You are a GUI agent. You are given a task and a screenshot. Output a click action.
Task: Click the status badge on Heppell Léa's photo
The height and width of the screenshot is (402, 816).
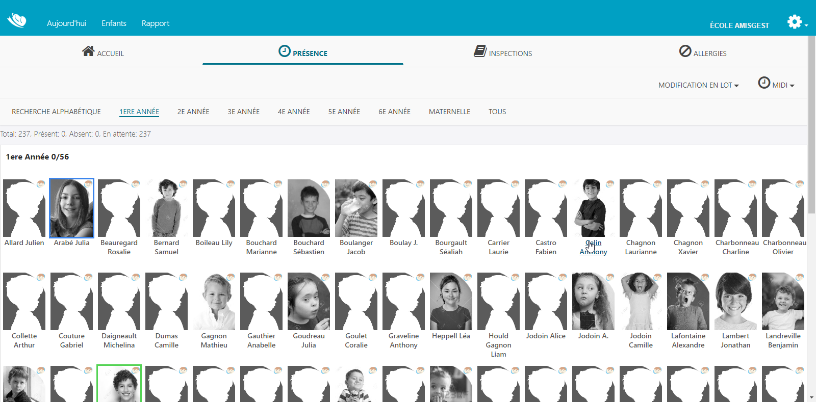[x=468, y=277]
